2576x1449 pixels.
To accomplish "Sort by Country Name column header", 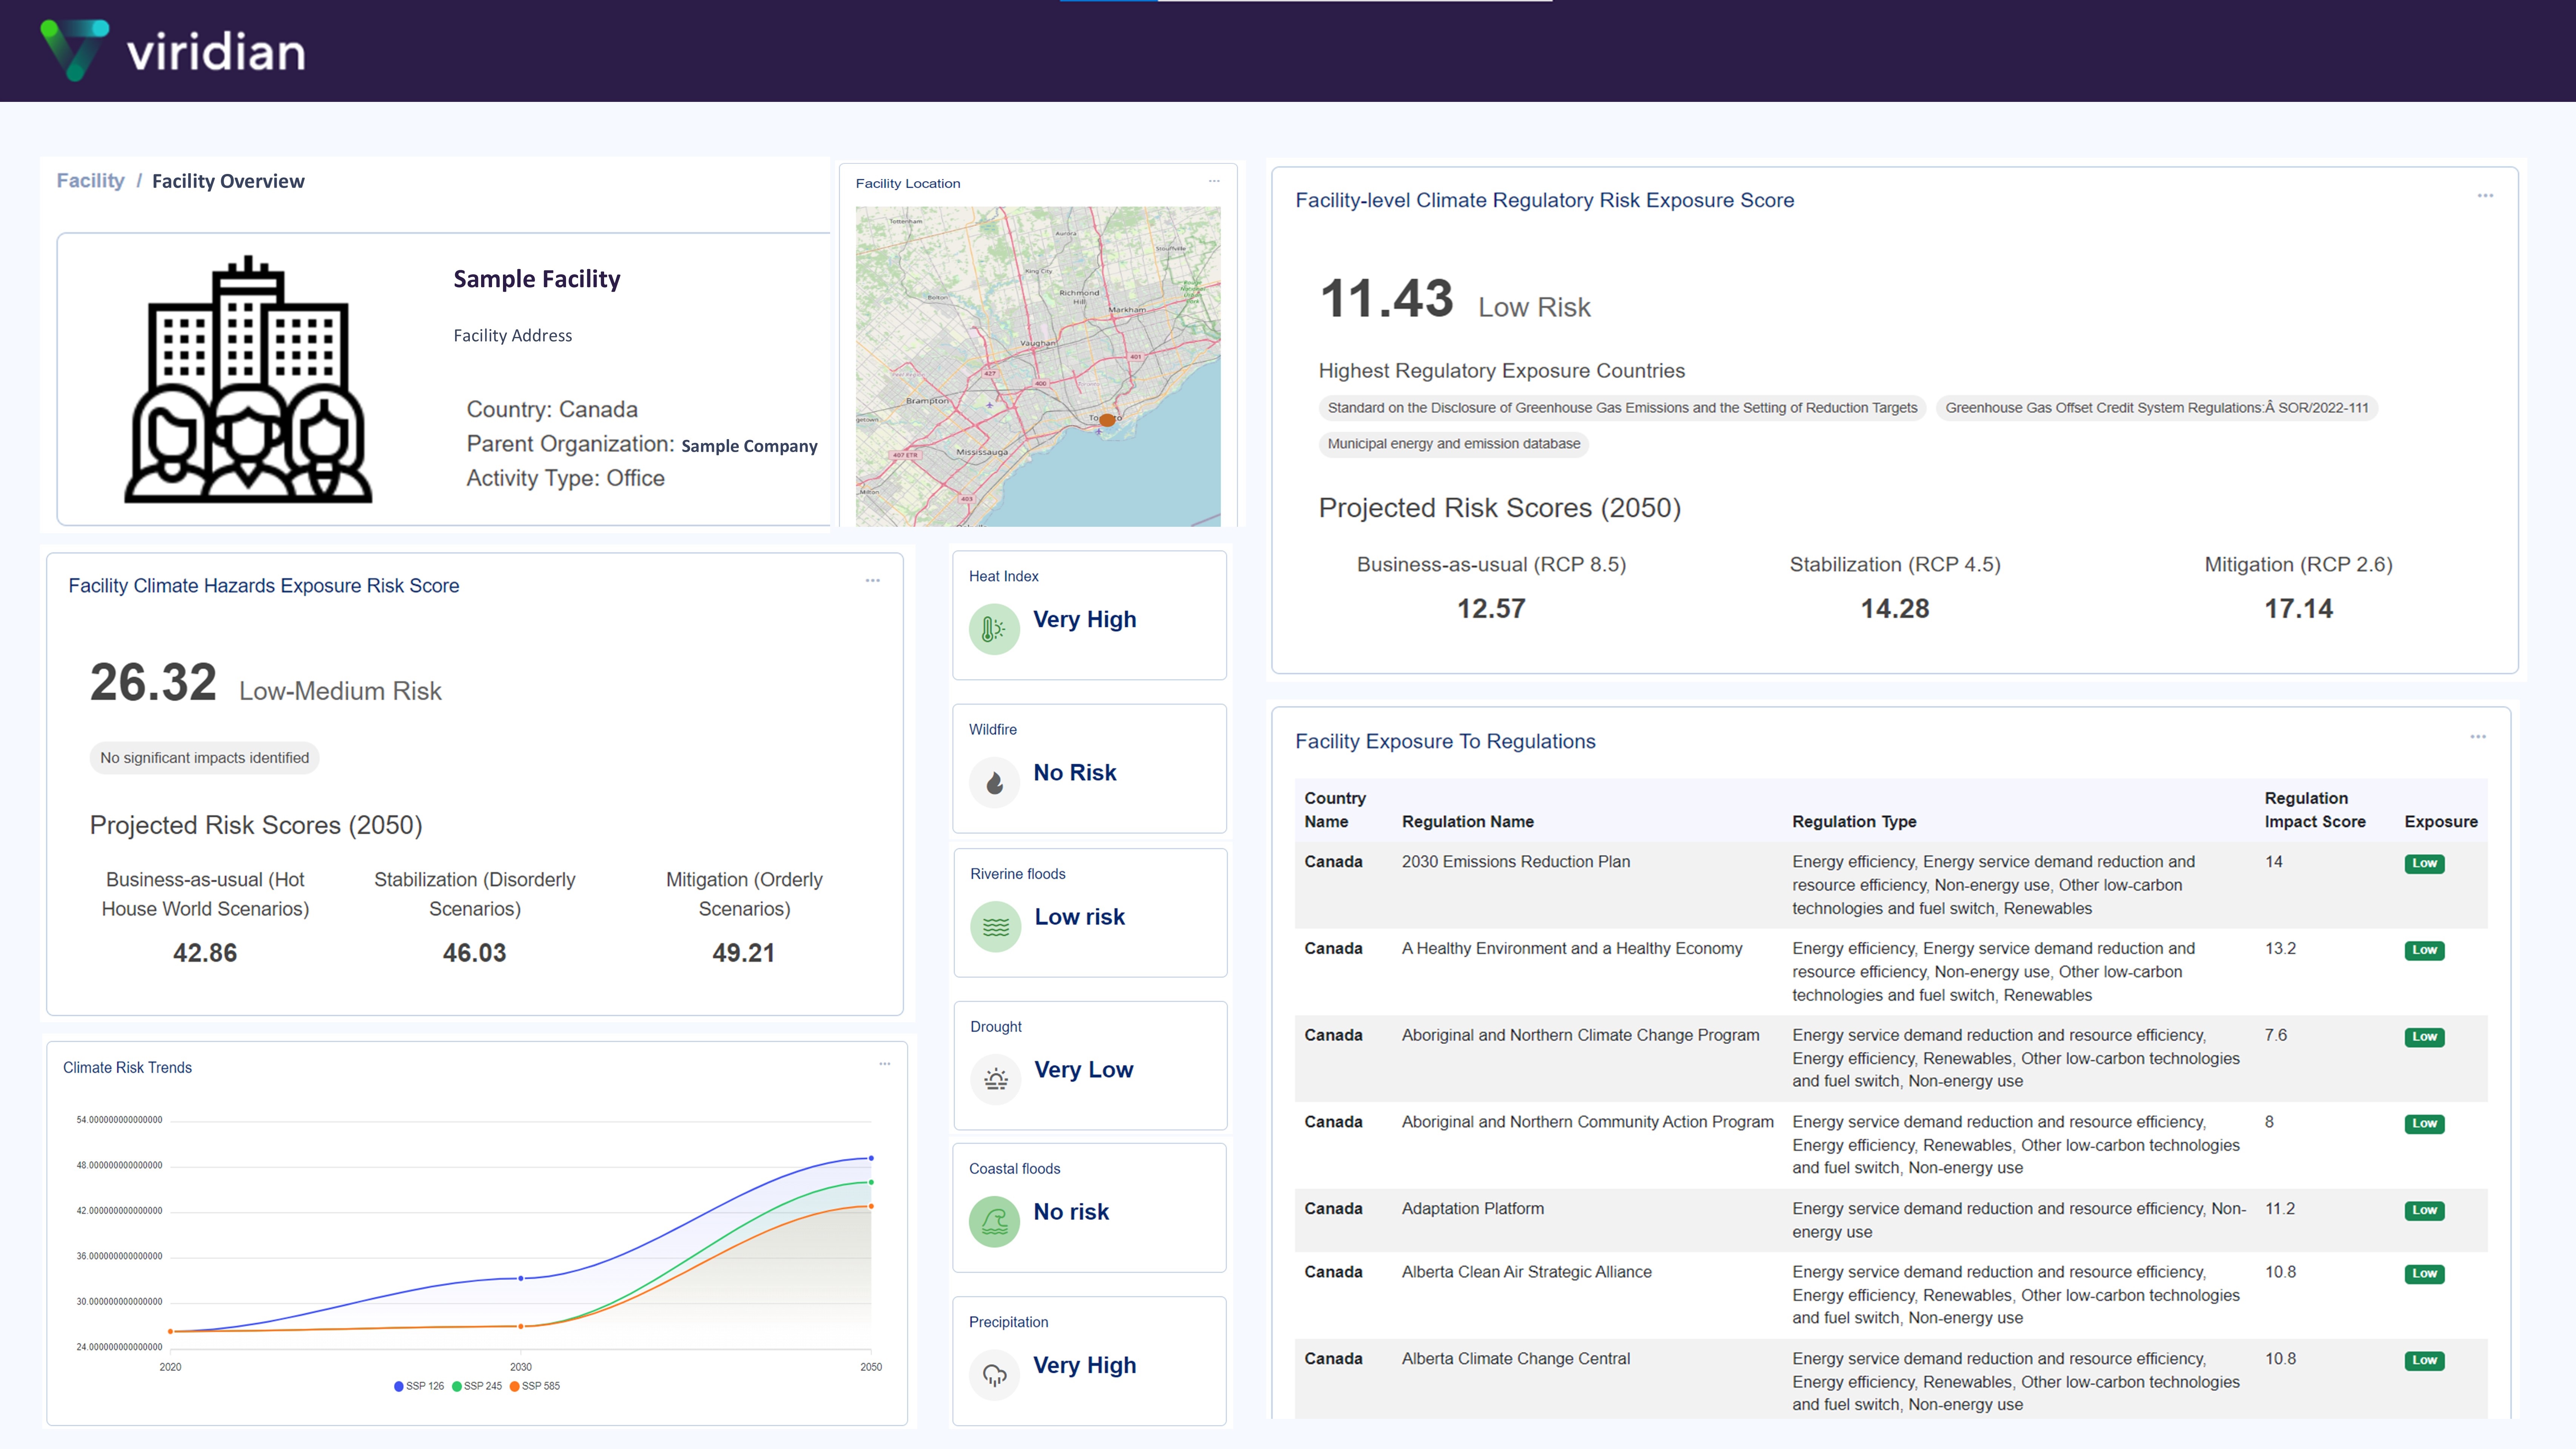I will [1335, 810].
